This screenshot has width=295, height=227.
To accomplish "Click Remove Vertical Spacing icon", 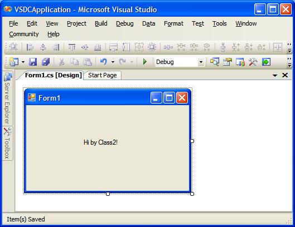I will tap(262, 47).
